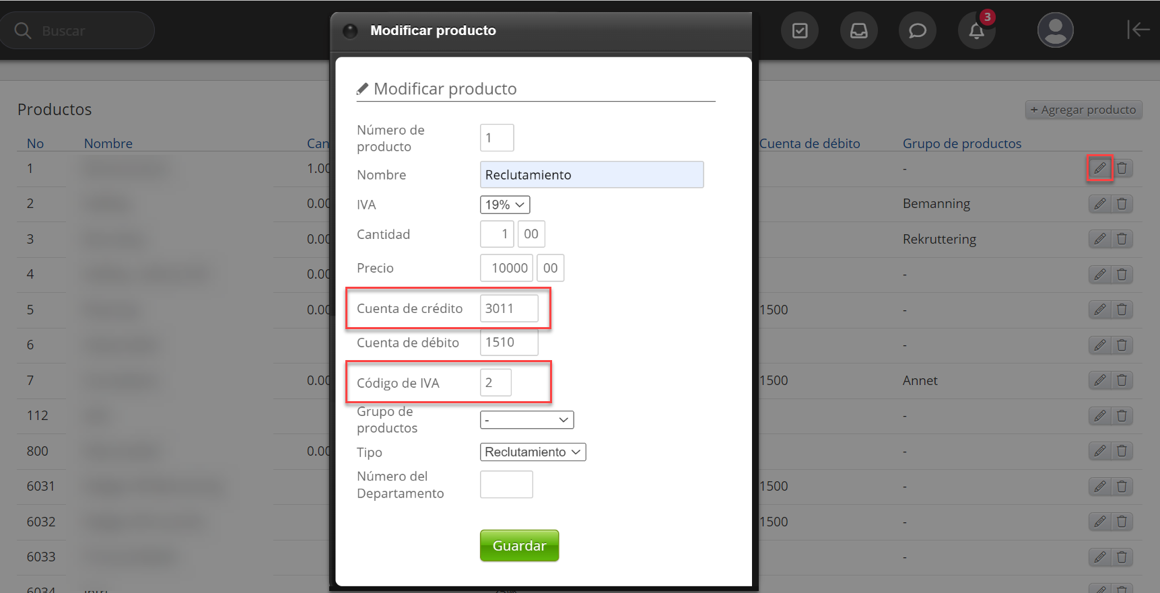Open the Tipo Reclutamiento dropdown
Image resolution: width=1160 pixels, height=593 pixels.
tap(533, 452)
